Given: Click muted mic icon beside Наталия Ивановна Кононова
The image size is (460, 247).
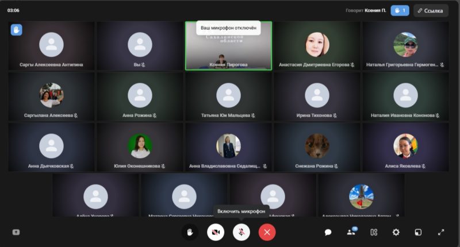Looking at the screenshot, I should coord(438,115).
